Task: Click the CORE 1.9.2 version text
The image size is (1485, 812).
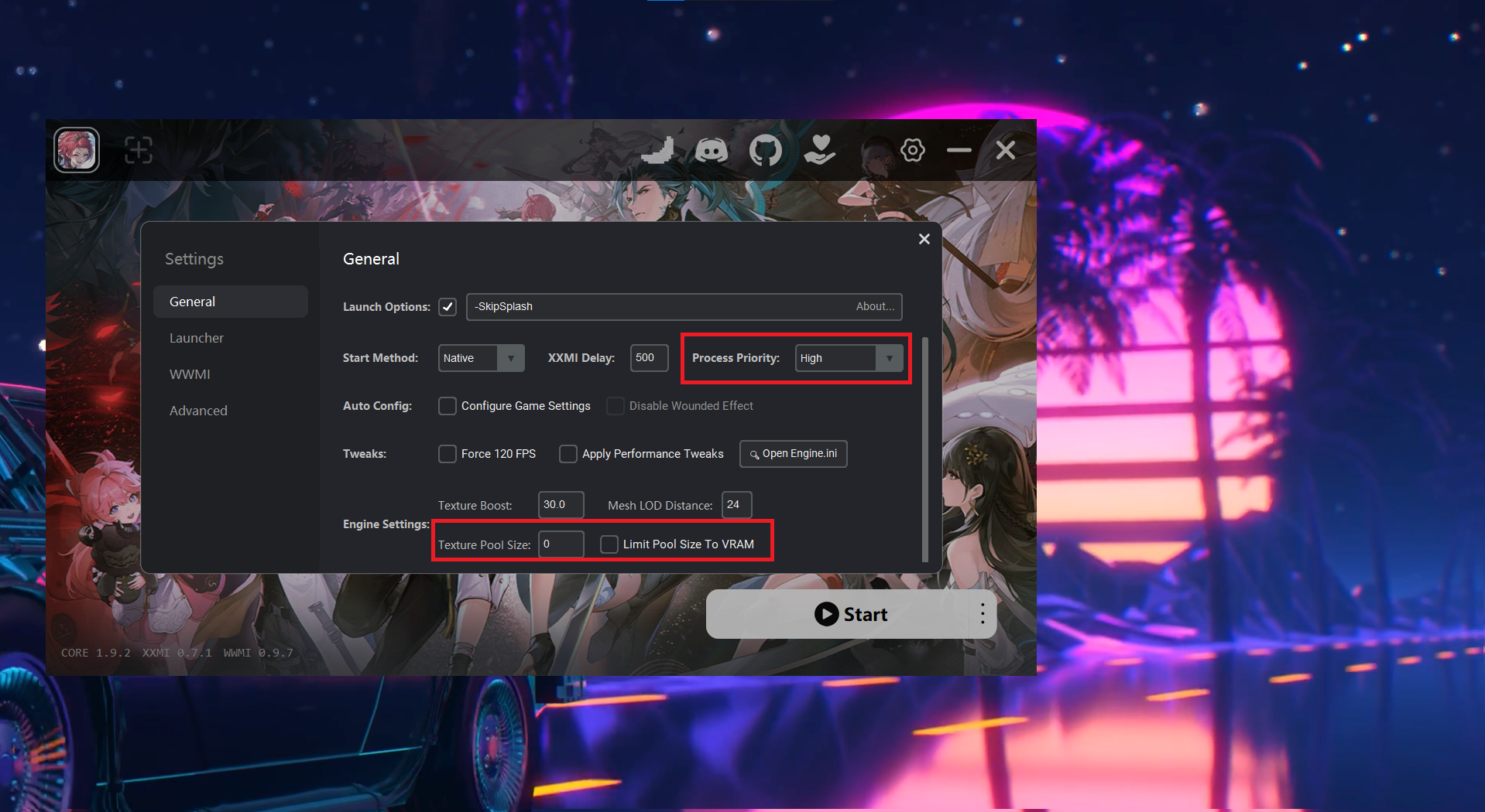Action: click(96, 653)
